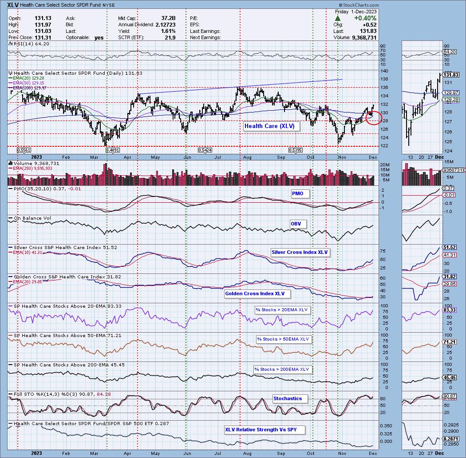Click SP Health Care Stocks Above 200-EMA legend
Image resolution: width=466 pixels, height=458 pixels.
click(x=69, y=365)
